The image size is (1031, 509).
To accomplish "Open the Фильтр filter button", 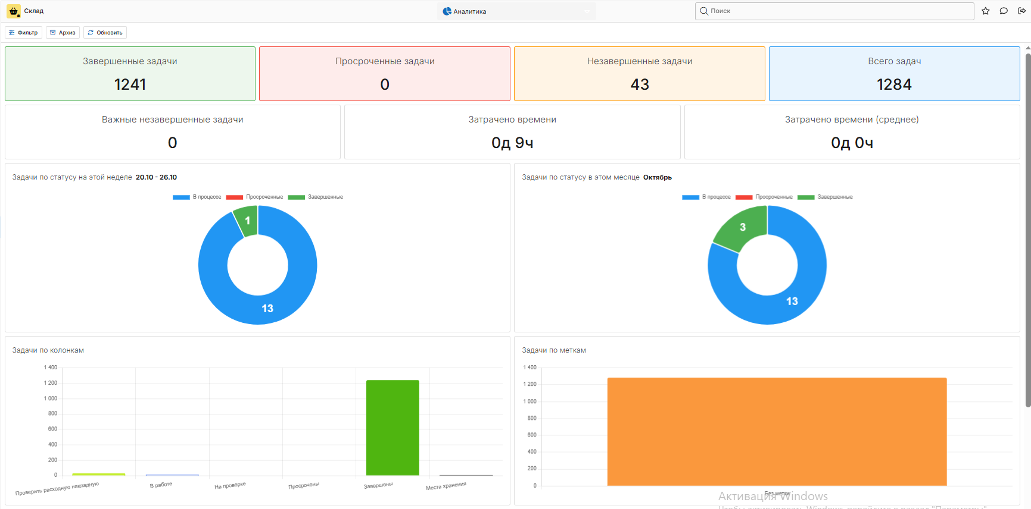I will [x=24, y=33].
